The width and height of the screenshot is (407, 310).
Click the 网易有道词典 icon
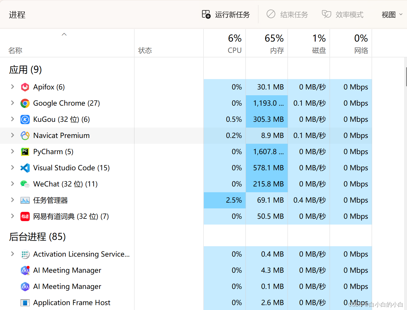click(x=25, y=216)
